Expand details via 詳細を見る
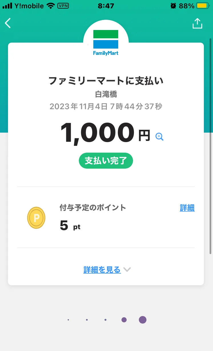Image resolution: width=213 pixels, height=351 pixels. 102,270
